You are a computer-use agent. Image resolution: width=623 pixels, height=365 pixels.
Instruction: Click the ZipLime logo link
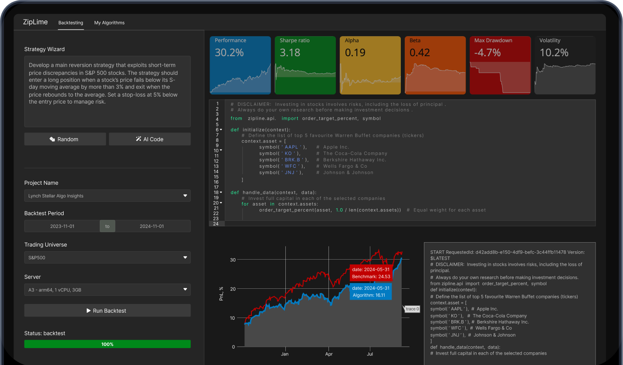(35, 22)
